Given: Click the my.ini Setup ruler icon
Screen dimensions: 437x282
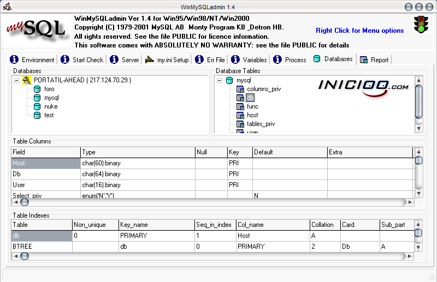Looking at the screenshot, I should [x=149, y=59].
